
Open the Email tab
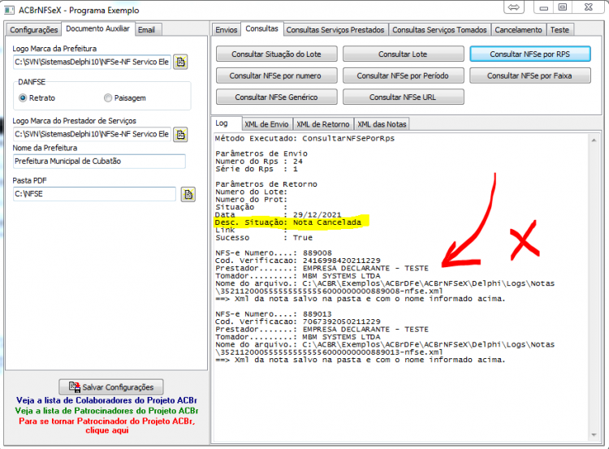click(146, 30)
